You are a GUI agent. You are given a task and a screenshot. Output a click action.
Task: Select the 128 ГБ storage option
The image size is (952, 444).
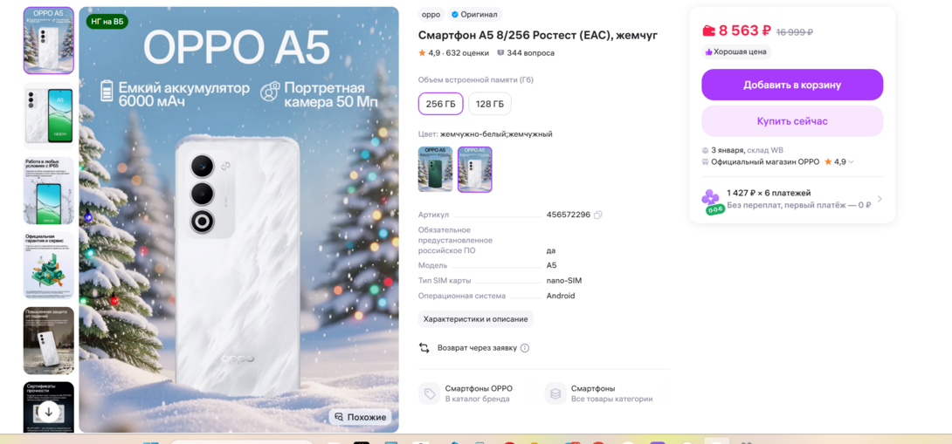490,104
